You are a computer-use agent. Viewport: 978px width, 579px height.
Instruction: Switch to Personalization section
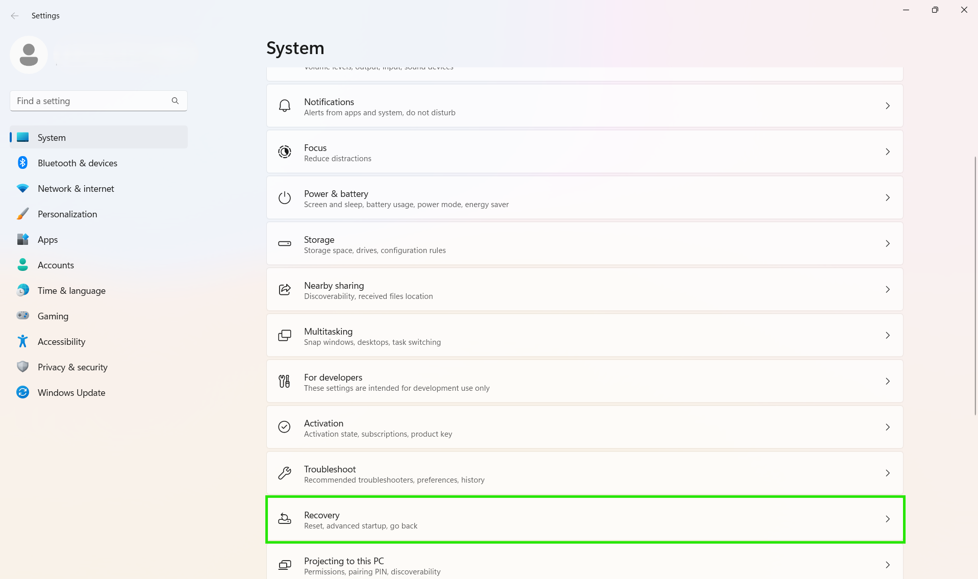point(98,214)
